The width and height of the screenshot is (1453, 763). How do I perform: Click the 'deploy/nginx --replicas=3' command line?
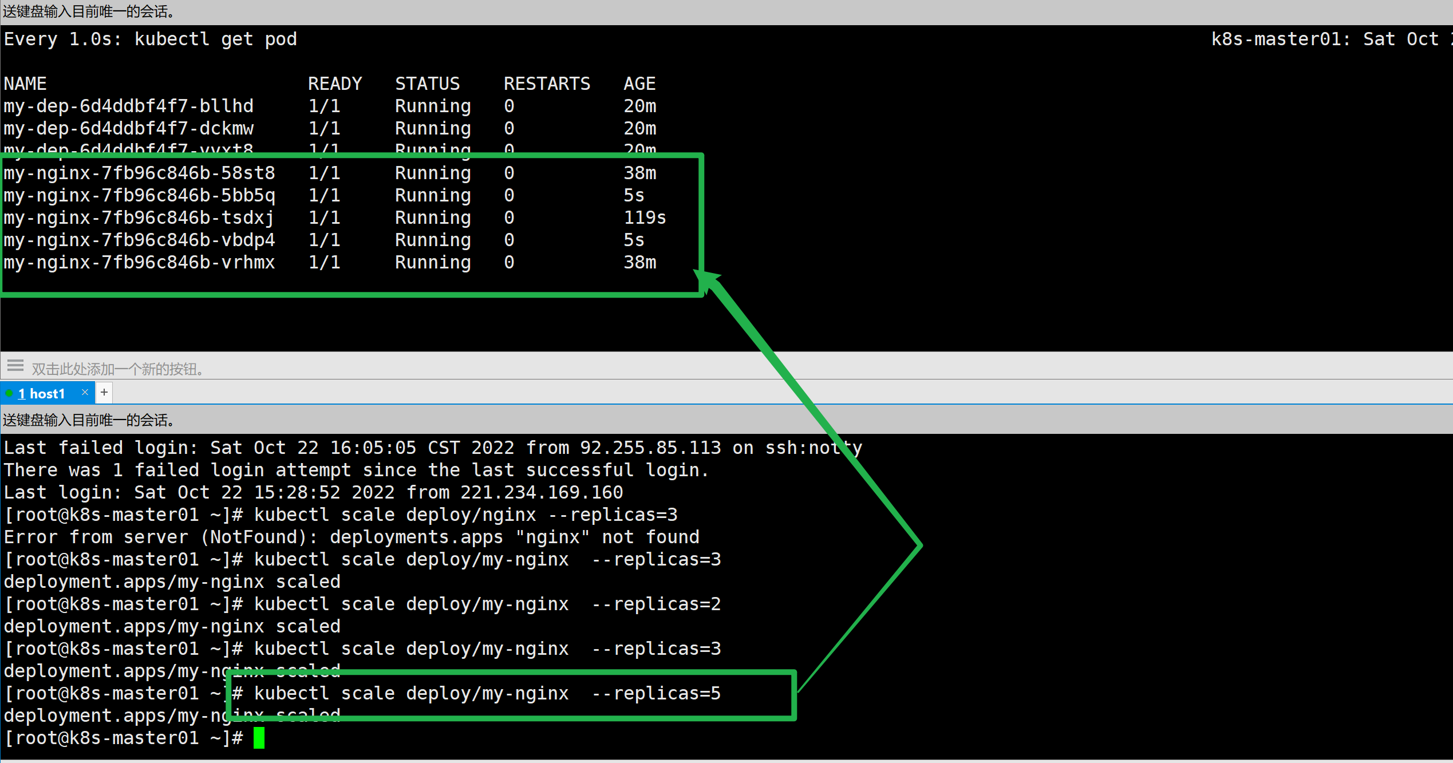click(x=341, y=515)
